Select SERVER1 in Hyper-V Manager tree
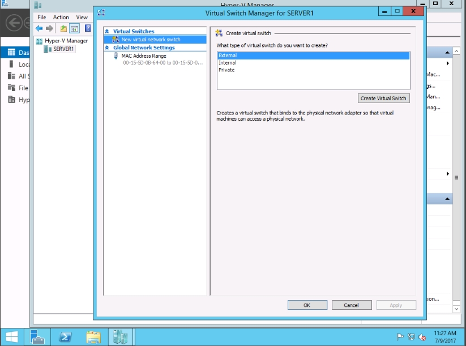Screen dimensions: 466x346 pos(63,49)
